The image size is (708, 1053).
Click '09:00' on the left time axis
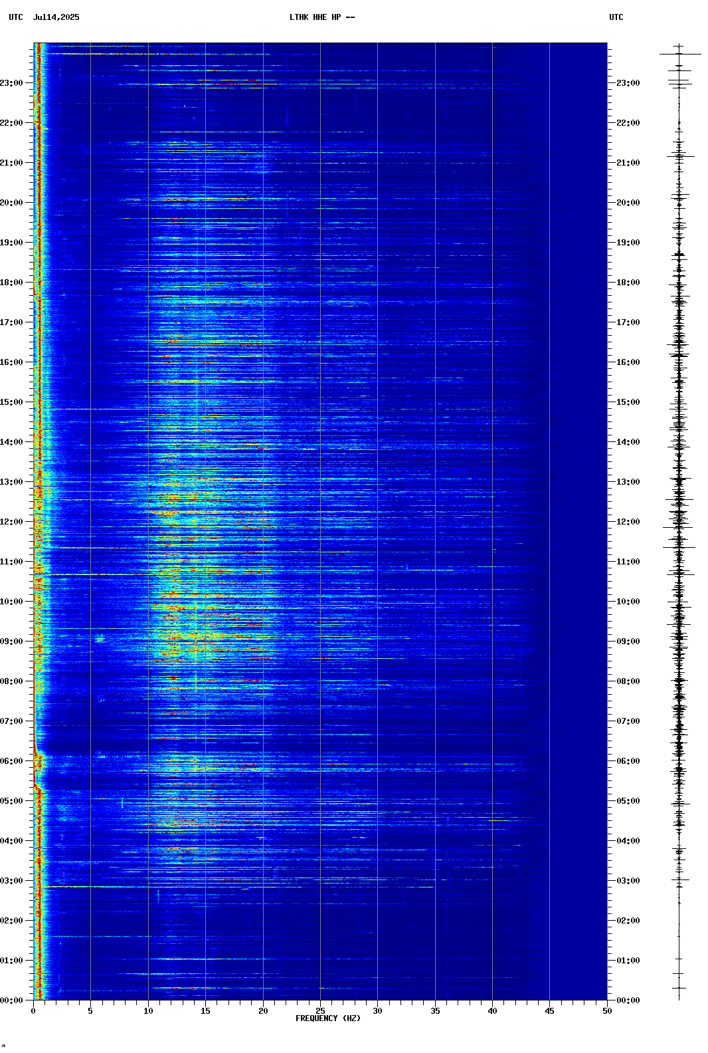coord(11,642)
